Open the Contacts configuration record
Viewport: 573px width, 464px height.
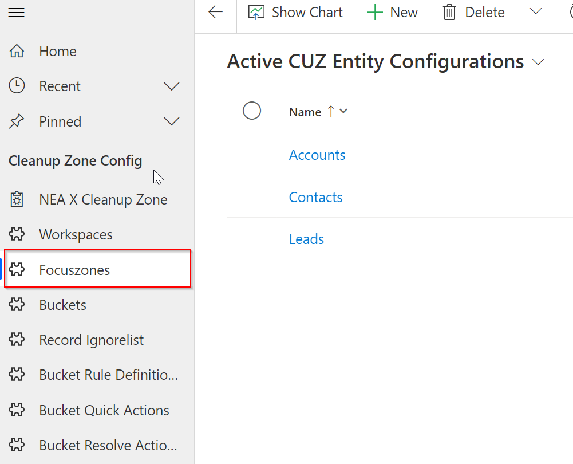click(315, 197)
